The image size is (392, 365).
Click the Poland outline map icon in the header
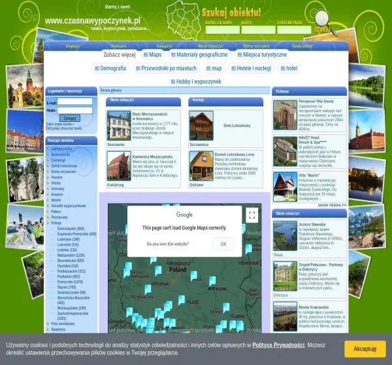[x=184, y=20]
